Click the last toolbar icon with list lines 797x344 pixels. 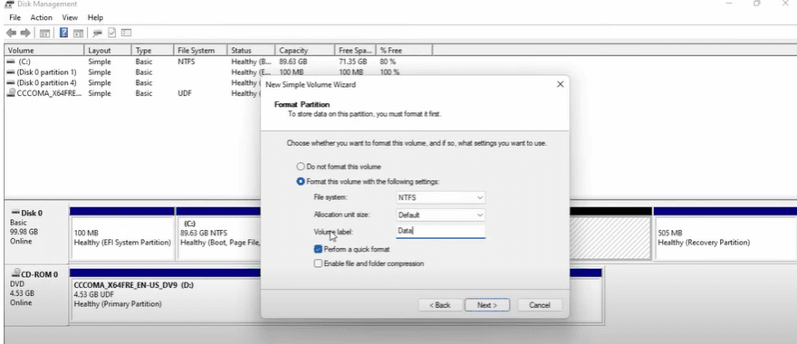(x=126, y=33)
